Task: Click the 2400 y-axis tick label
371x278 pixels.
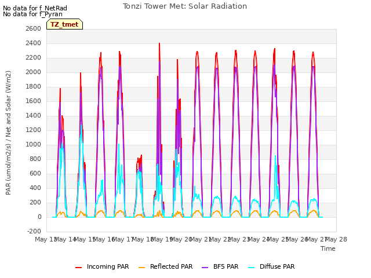Action: pyautogui.click(x=34, y=43)
